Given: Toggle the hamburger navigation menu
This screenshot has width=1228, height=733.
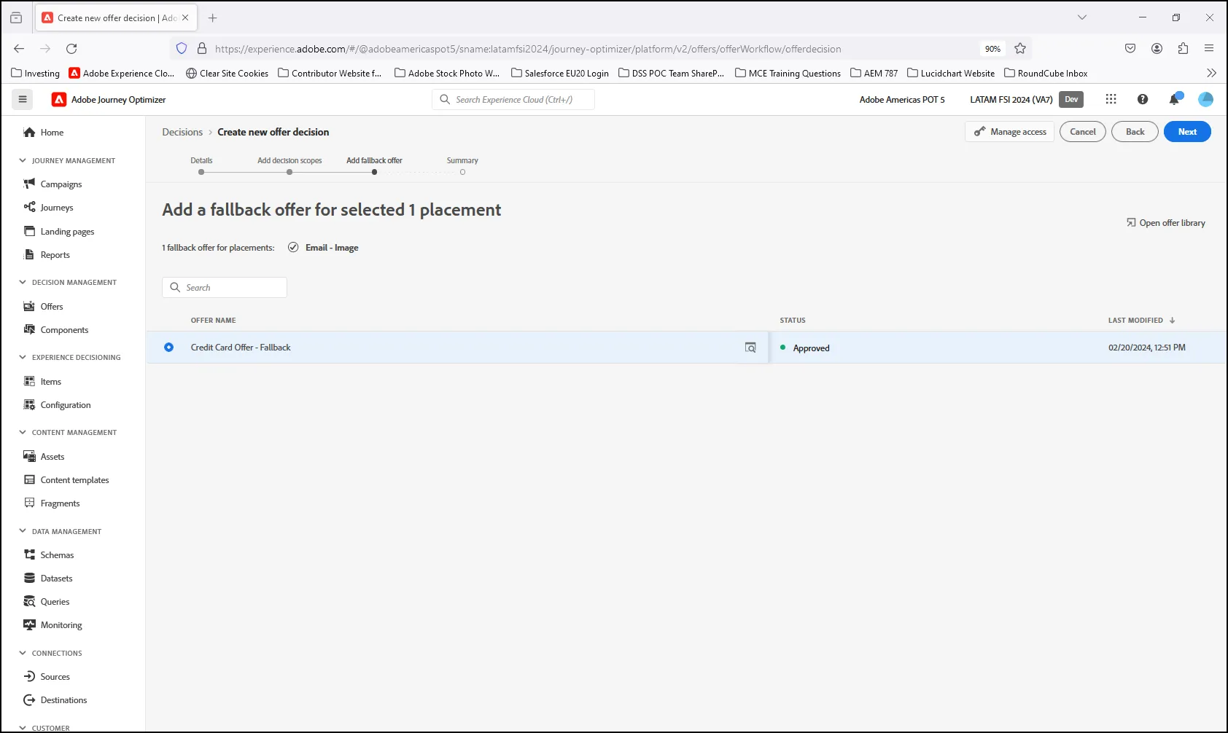Looking at the screenshot, I should [x=23, y=99].
